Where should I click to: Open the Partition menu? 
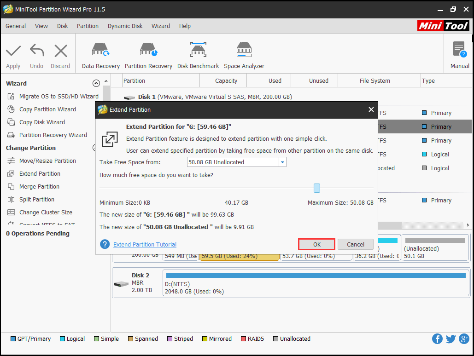tap(88, 26)
